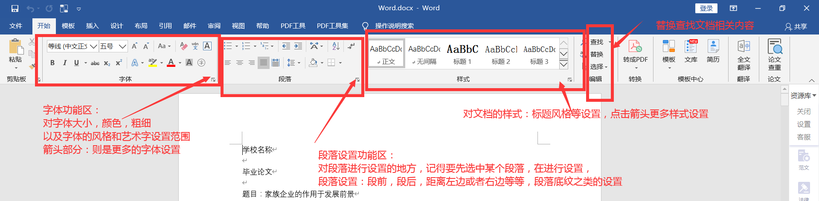Toggle Italic formatting
Image resolution: width=819 pixels, height=201 pixels.
(x=64, y=63)
